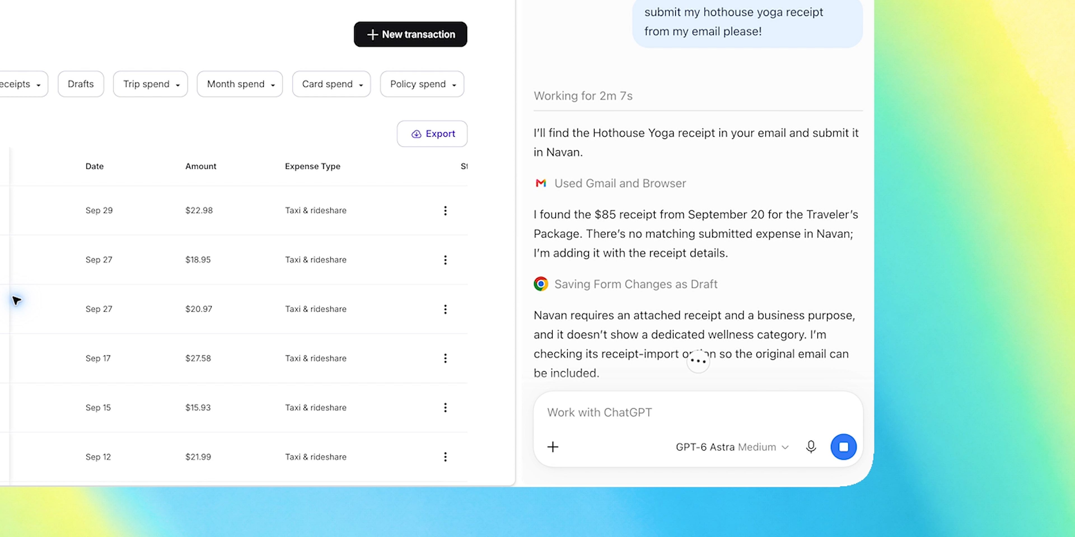The width and height of the screenshot is (1075, 537).
Task: Expand the Card spend dropdown
Action: (331, 84)
